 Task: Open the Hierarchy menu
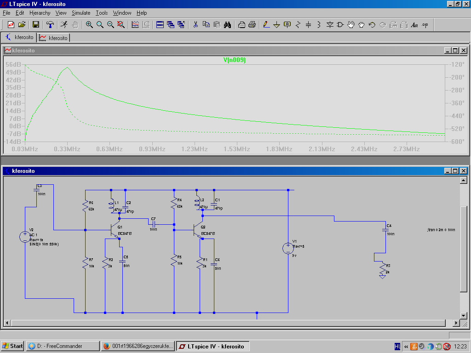click(x=40, y=13)
